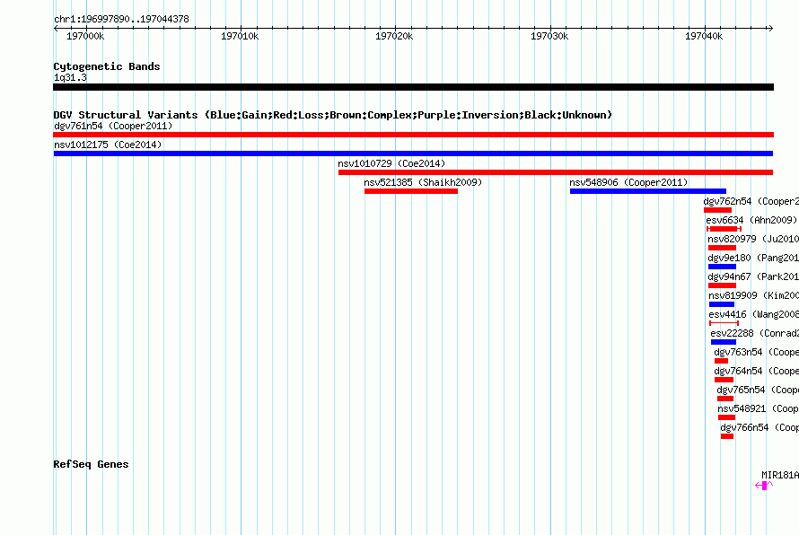Select the esv4416 variant label

point(753,314)
